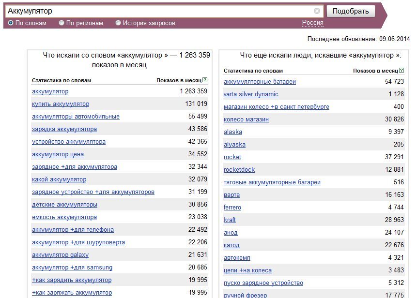This screenshot has height=298, width=417.
Task: Open the 'alaska' link
Action: [232, 132]
